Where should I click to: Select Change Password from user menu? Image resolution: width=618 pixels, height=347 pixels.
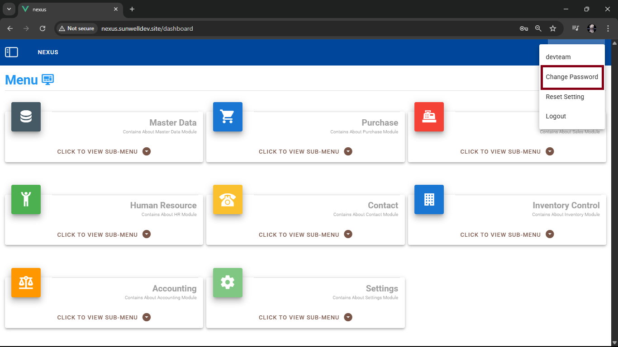(572, 77)
